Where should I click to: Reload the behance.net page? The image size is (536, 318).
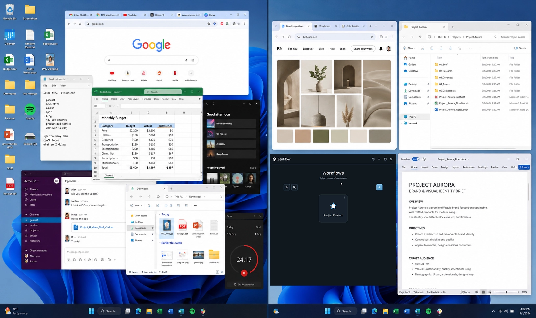pyautogui.click(x=289, y=37)
